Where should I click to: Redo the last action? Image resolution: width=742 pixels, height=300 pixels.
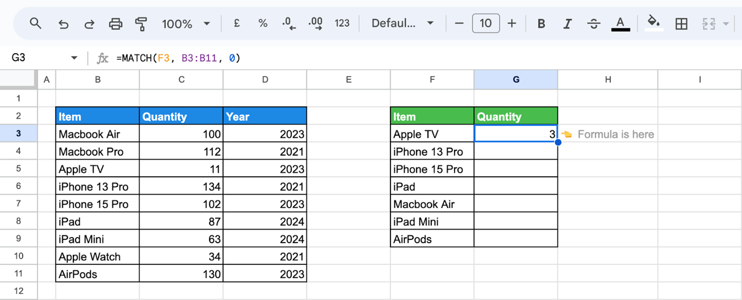click(x=90, y=24)
